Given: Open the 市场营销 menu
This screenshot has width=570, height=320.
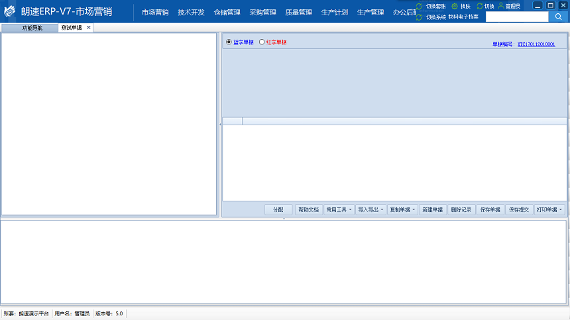Looking at the screenshot, I should tap(155, 13).
